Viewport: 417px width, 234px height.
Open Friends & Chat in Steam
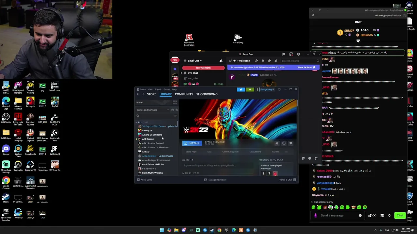[287, 180]
